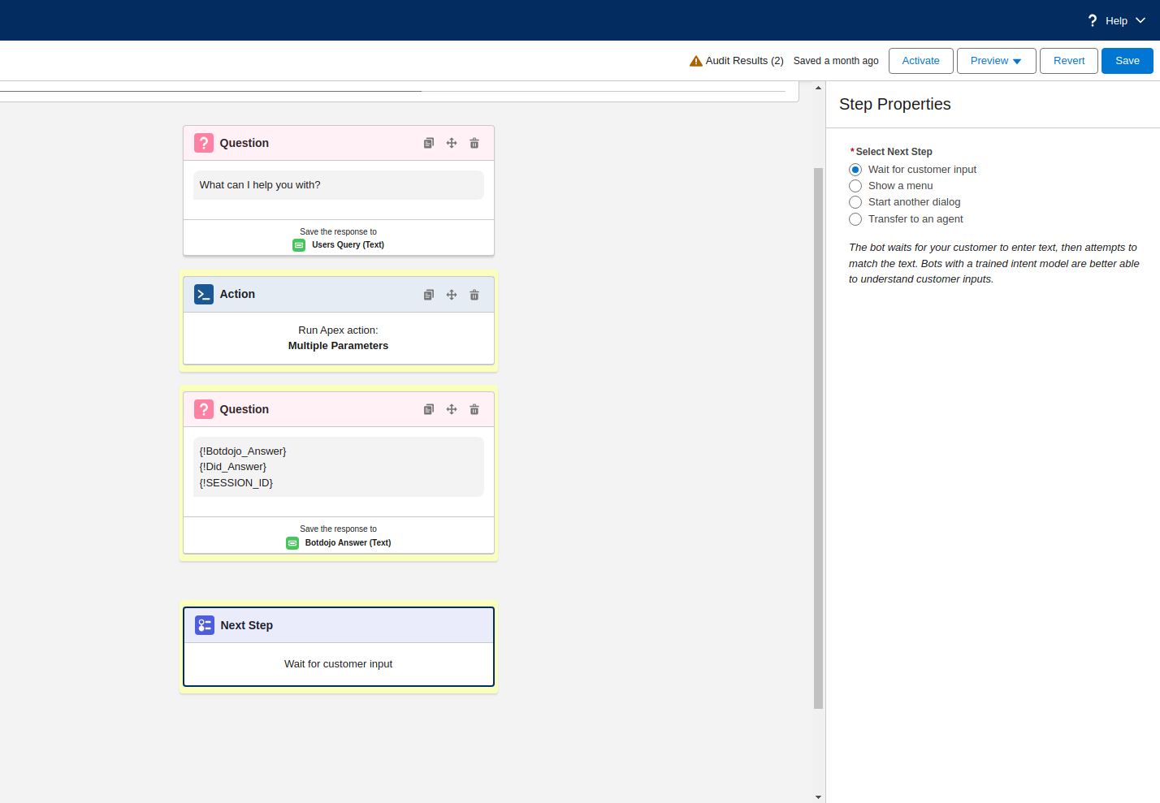
Task: Move the first Question step (What can I help you with?)
Action: pos(452,143)
